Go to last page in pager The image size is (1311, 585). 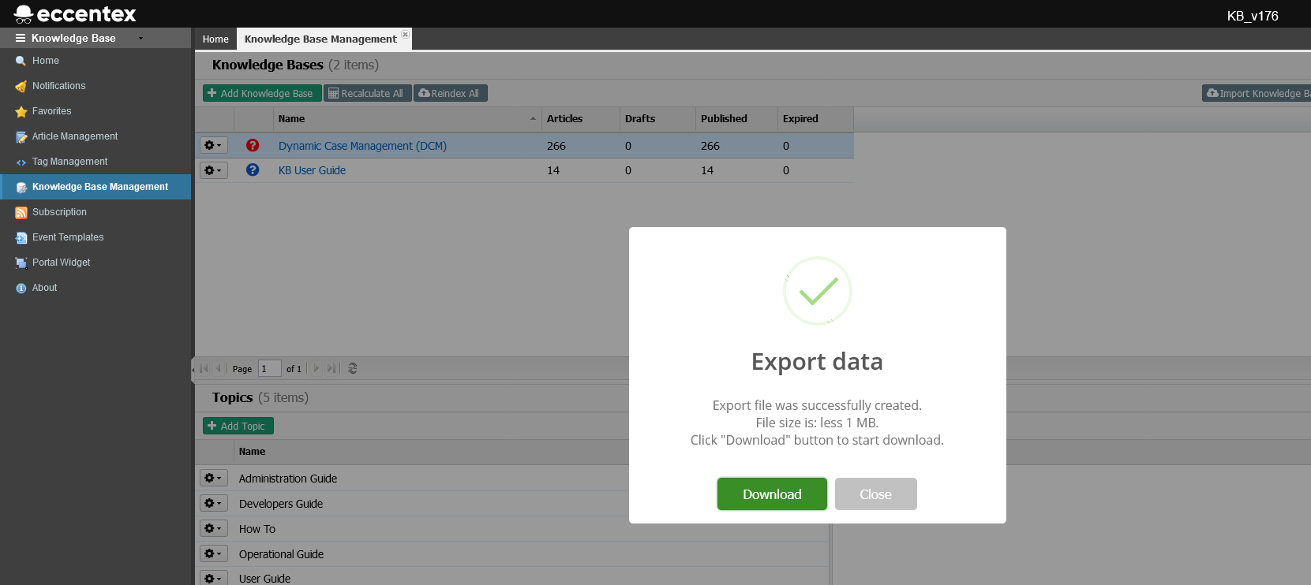tap(331, 368)
